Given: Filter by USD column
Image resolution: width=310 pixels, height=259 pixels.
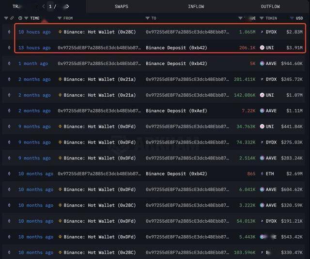Looking at the screenshot, I should [x=292, y=18].
